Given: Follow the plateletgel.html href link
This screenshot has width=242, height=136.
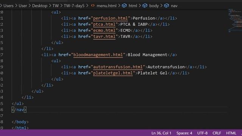Looking at the screenshot, I should [x=113, y=73].
